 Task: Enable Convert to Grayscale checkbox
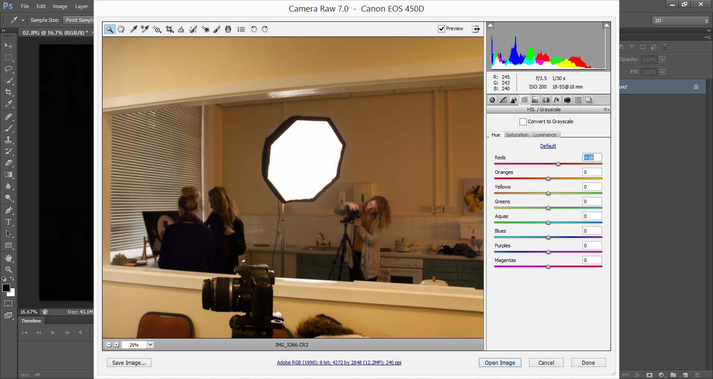(x=523, y=122)
